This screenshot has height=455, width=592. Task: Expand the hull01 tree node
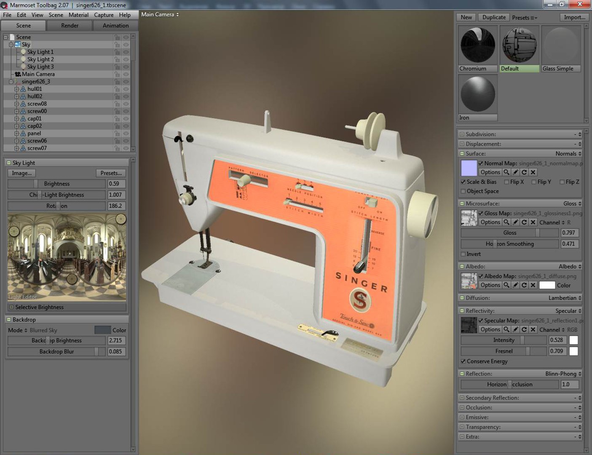(17, 89)
